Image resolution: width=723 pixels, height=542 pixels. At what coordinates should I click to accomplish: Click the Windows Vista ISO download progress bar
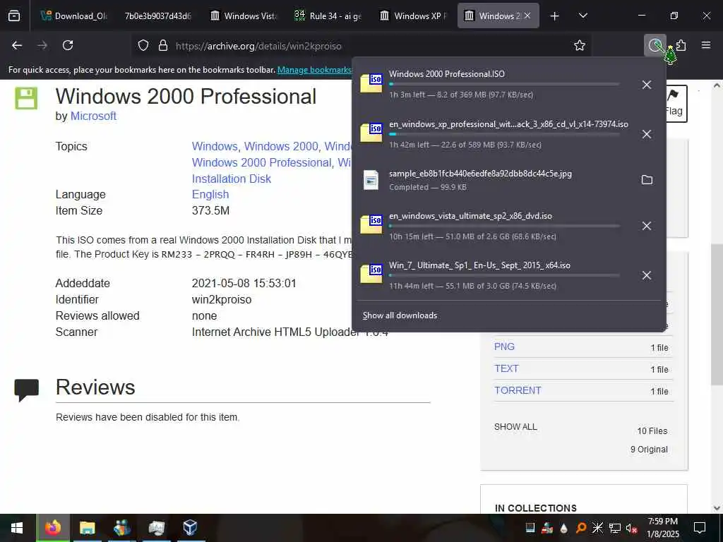[504, 226]
